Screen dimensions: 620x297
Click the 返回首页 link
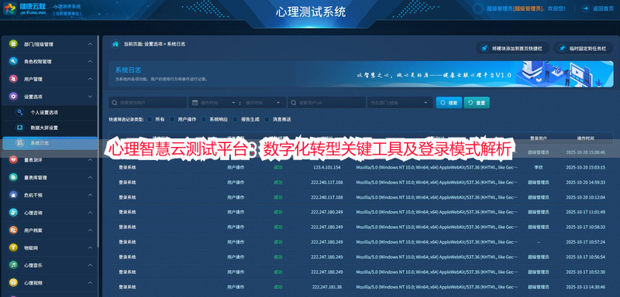point(603,9)
